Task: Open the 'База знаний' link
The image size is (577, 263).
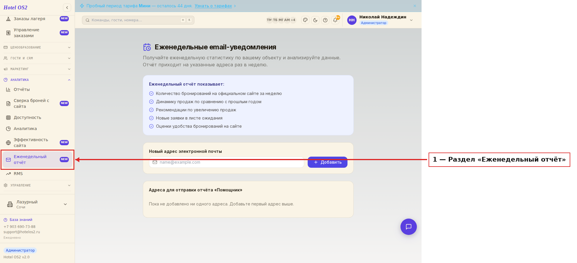Action: pos(21,220)
